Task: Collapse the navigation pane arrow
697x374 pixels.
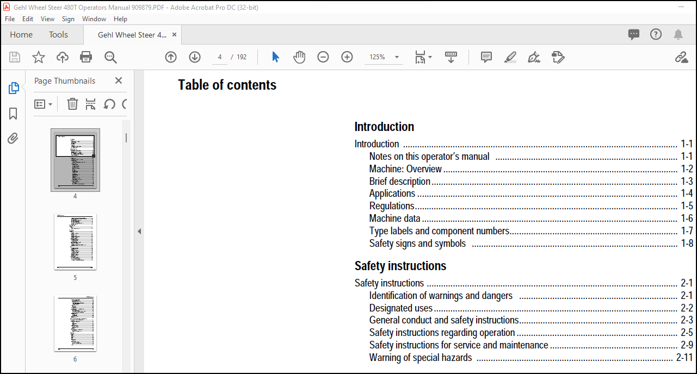Action: (x=139, y=231)
